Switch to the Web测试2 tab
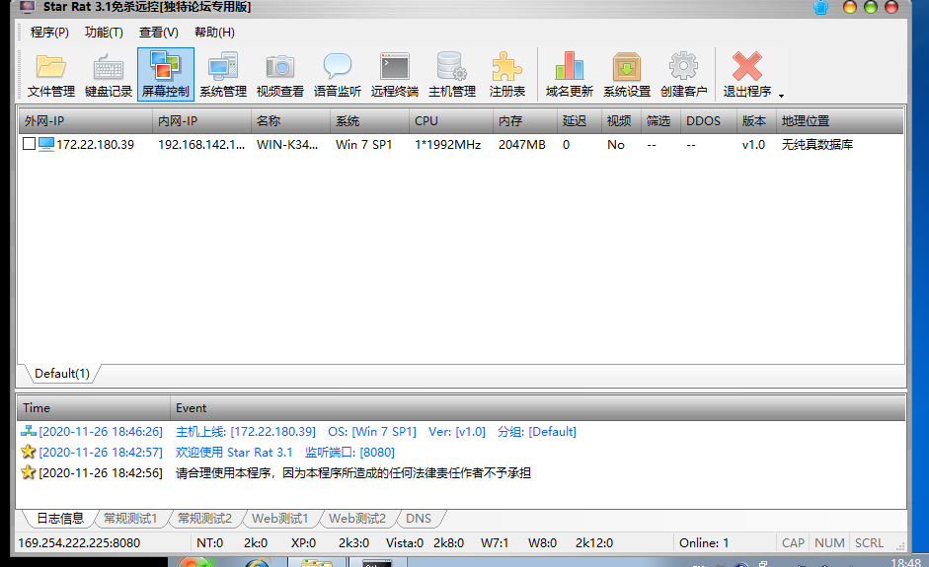 [x=356, y=519]
